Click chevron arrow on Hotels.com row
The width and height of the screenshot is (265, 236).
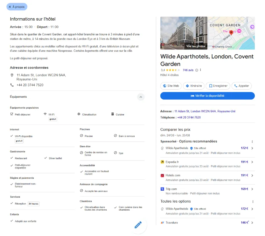(252, 176)
